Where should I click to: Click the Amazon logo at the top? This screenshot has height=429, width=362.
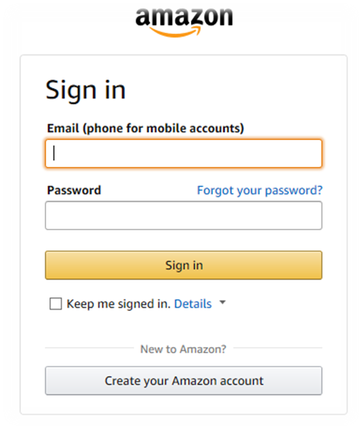pyautogui.click(x=184, y=22)
